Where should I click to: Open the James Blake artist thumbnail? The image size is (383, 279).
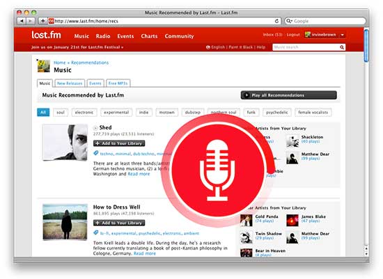click(292, 221)
